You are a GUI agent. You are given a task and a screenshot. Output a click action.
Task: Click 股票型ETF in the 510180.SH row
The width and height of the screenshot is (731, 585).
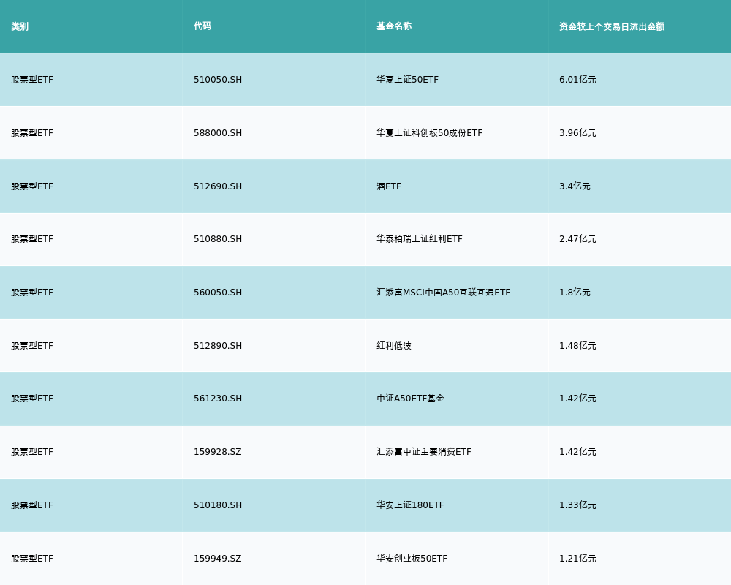[32, 505]
